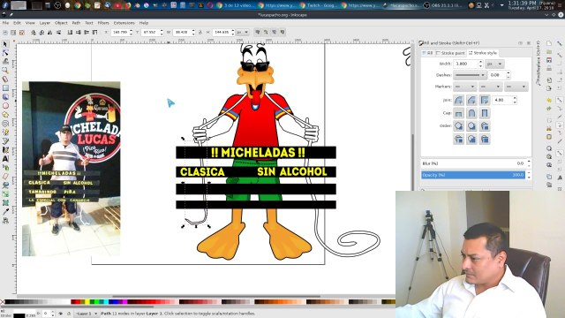565x318 pixels.
Task: Select the Calligraphy tool
Action: [x=5, y=149]
